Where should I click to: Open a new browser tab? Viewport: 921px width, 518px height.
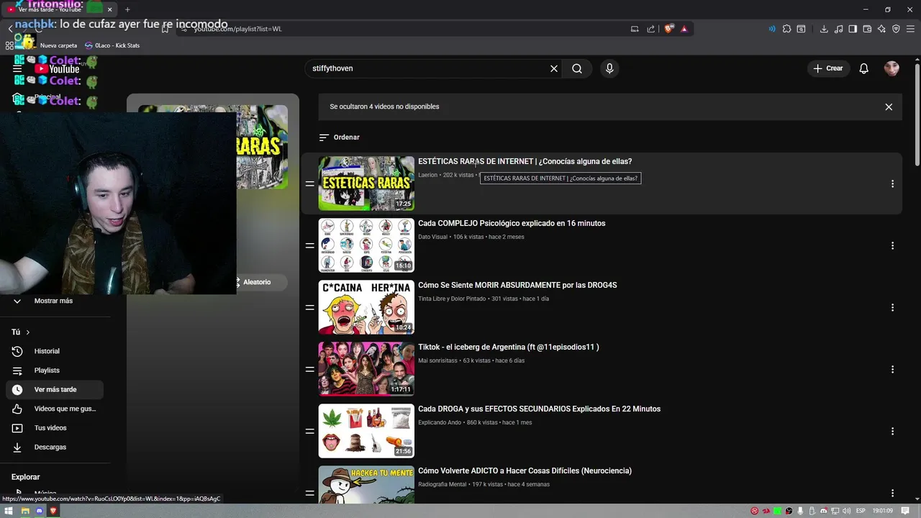tap(127, 9)
